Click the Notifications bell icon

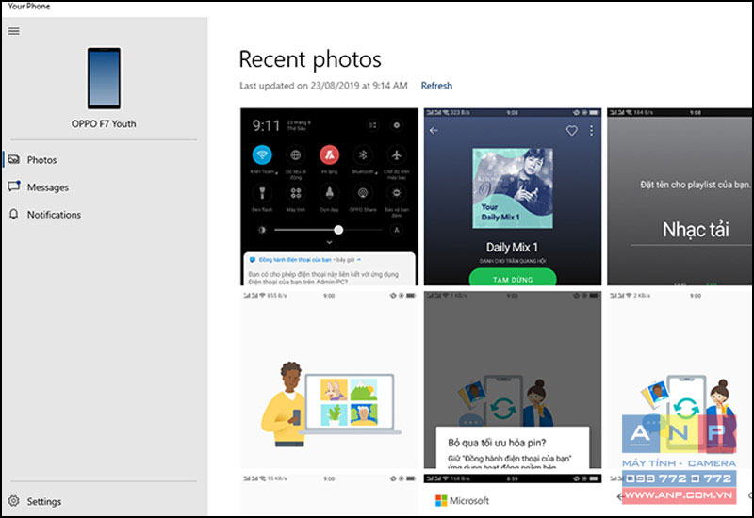[x=14, y=214]
